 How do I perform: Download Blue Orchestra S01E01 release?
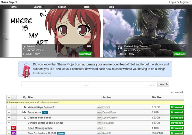tap(177, 133)
